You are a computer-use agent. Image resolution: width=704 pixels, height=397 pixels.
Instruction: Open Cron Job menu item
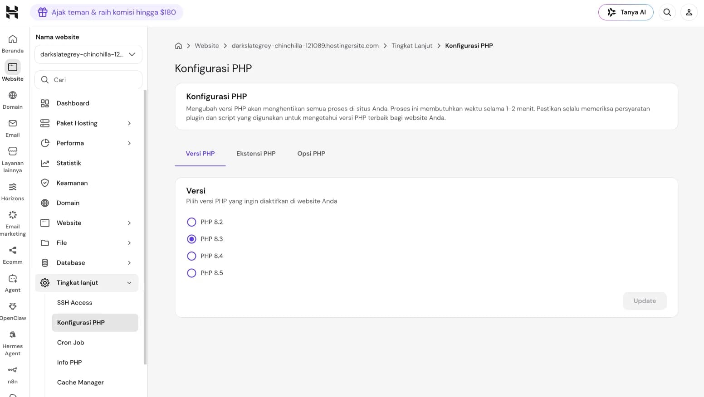pyautogui.click(x=95, y=343)
